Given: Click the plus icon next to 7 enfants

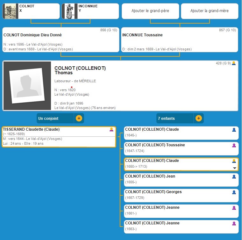Looking at the screenshot, I should [198, 118].
